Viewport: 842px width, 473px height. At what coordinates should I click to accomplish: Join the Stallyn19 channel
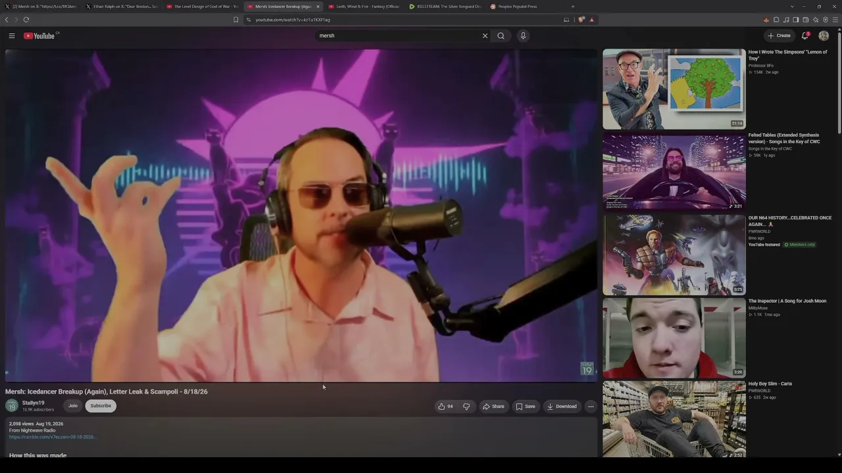coord(73,406)
